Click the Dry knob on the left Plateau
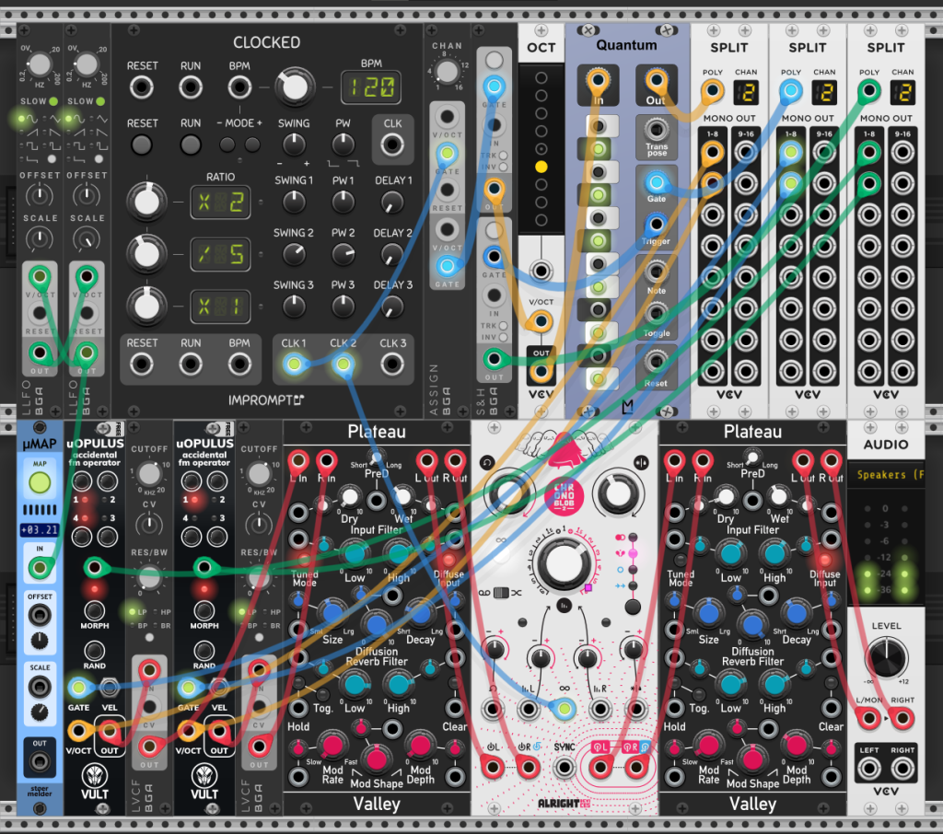Viewport: 943px width, 834px height. (349, 497)
